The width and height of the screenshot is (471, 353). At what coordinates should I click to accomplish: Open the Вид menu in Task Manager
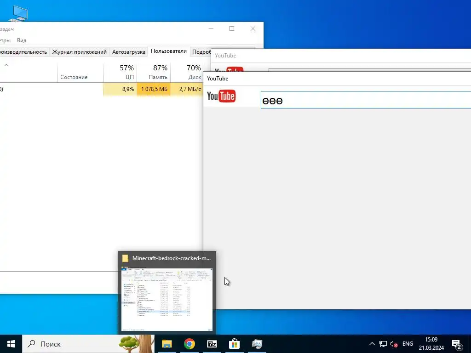(x=22, y=40)
